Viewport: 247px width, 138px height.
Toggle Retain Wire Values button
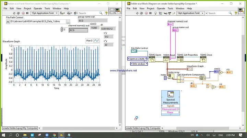[160, 13]
